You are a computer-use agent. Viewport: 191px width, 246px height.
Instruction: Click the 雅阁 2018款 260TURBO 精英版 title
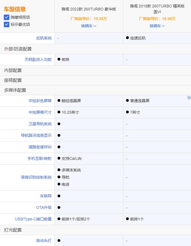157,9
